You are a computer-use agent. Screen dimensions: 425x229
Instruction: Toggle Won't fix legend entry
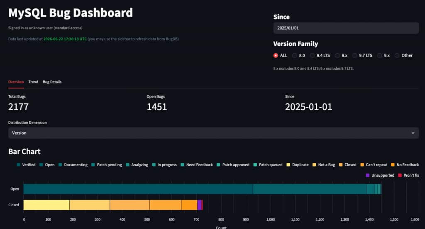pos(408,175)
